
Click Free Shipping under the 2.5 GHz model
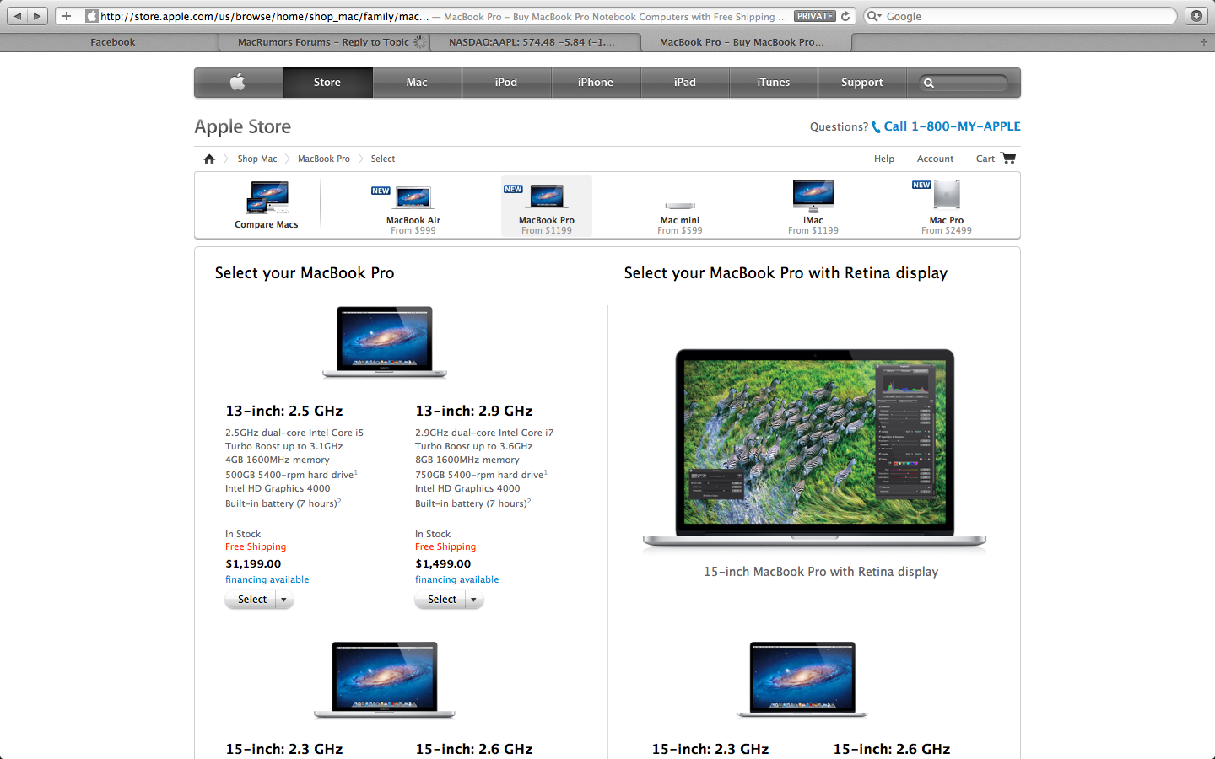click(256, 546)
